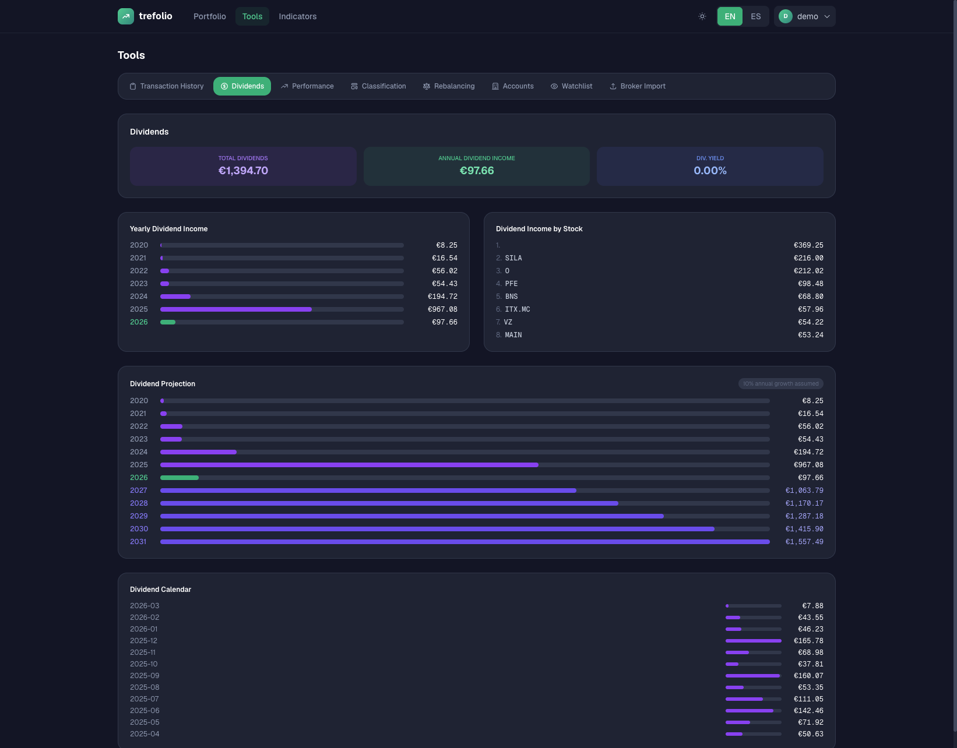
Task: Expand the demo account dropdown
Action: (x=804, y=16)
